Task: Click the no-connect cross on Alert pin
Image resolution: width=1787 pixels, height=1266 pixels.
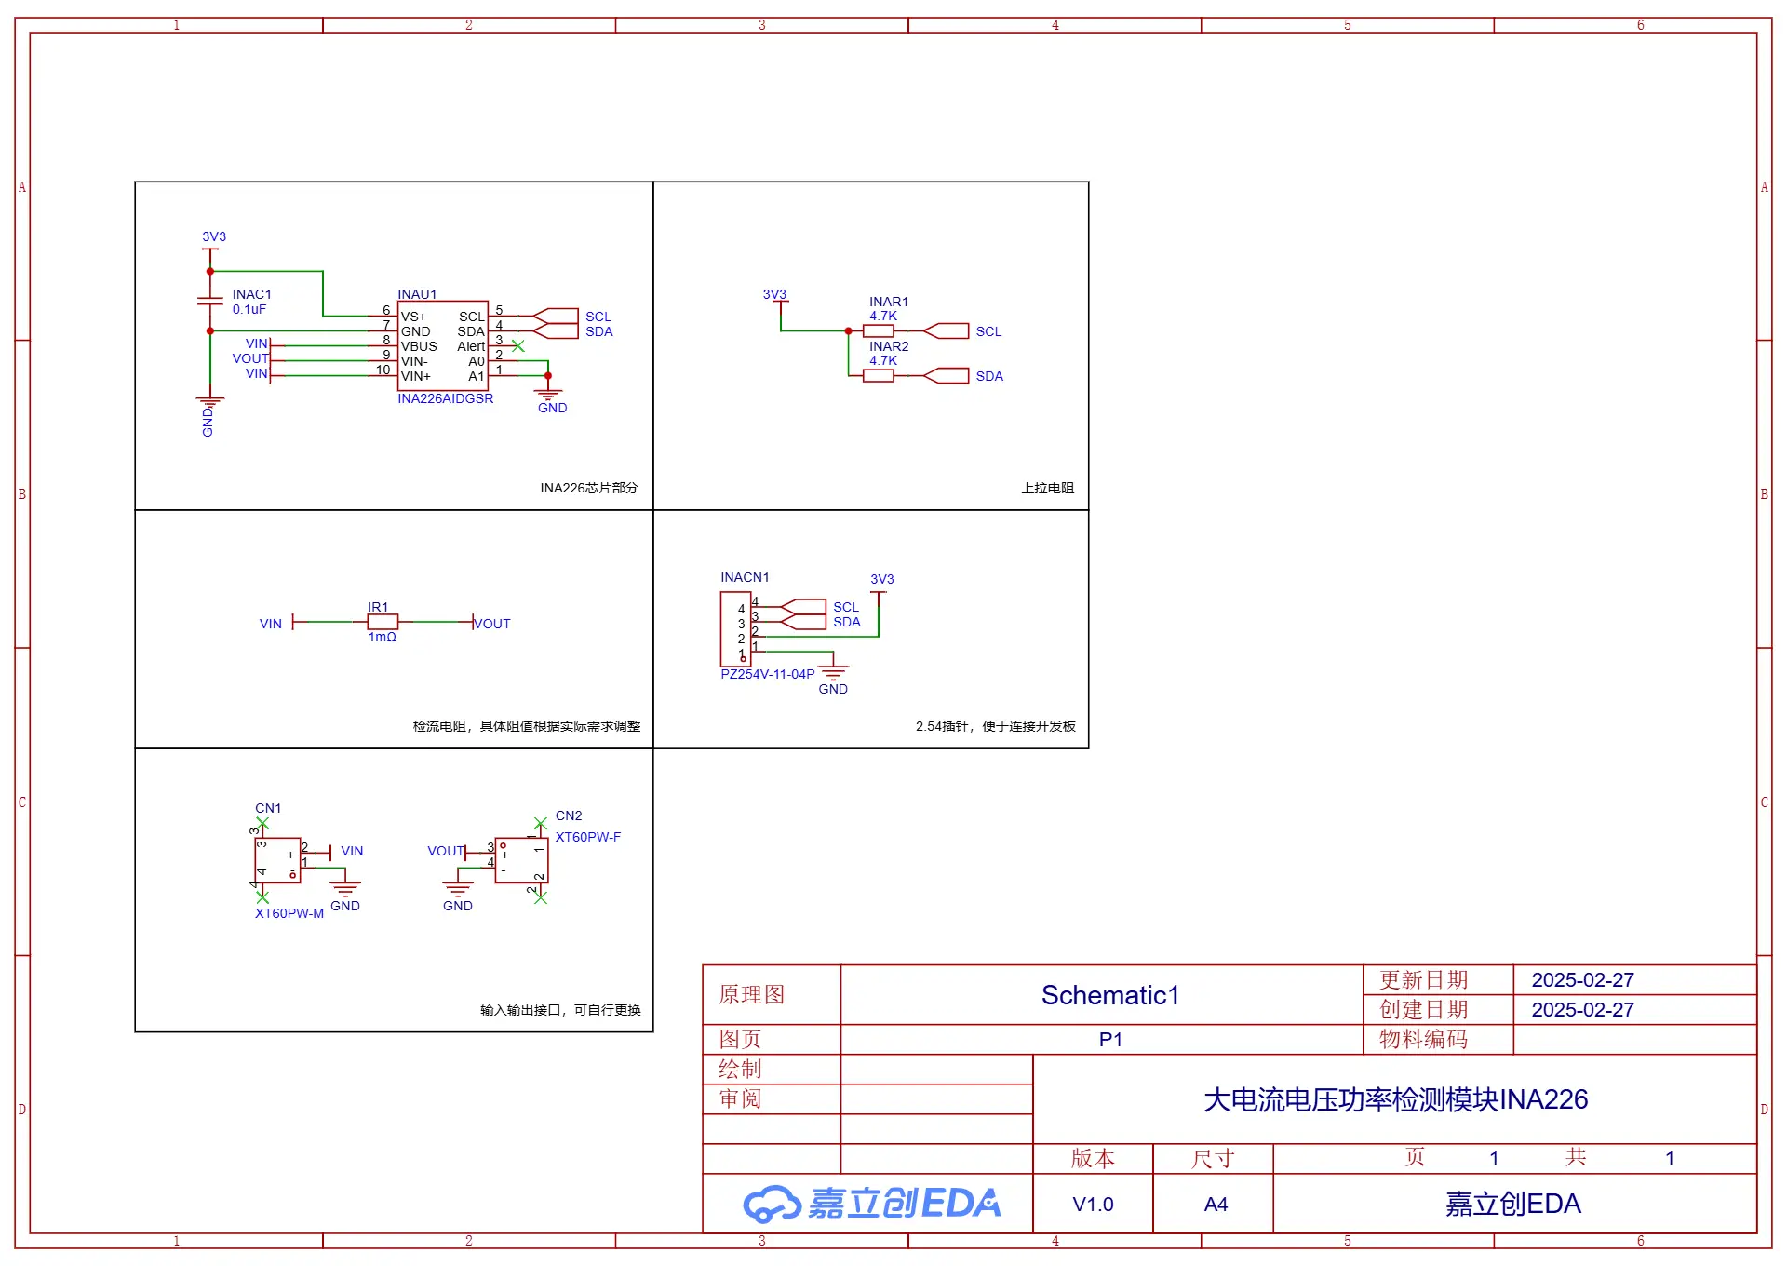Action: (x=518, y=346)
